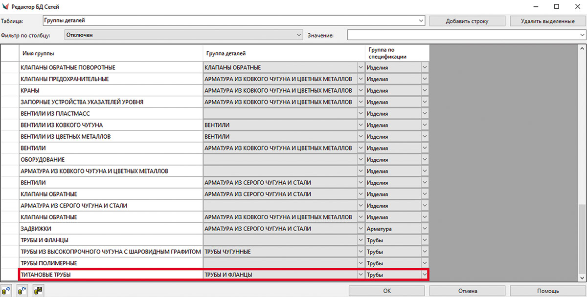Click the Отмена button
587x297 pixels.
click(x=467, y=291)
